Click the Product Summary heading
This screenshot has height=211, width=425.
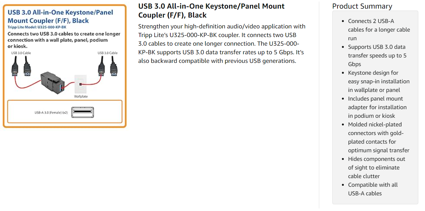tap(362, 6)
